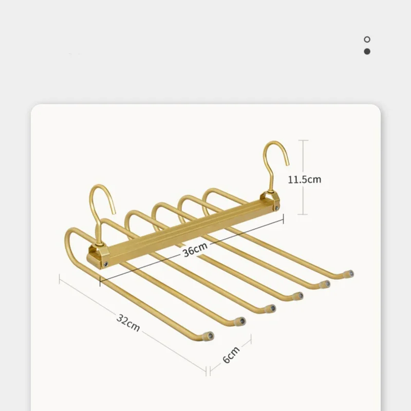This screenshot has width=411, height=411.
Task: Click the 36cm length label
Action: pyautogui.click(x=195, y=249)
